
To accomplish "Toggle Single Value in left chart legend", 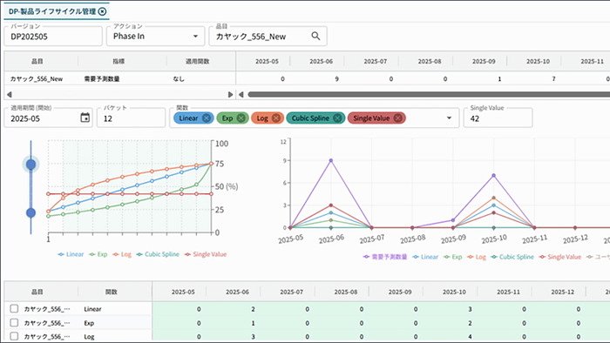I will pyautogui.click(x=206, y=254).
